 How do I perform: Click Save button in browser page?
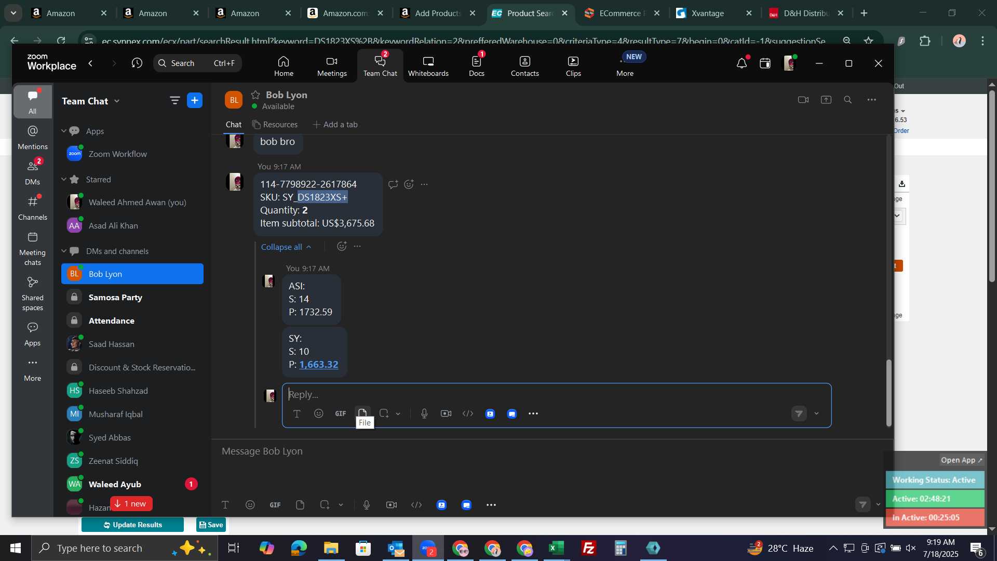coord(211,525)
